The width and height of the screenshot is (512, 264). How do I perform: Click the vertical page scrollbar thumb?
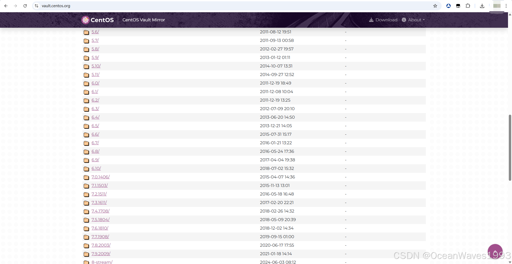[x=510, y=148]
